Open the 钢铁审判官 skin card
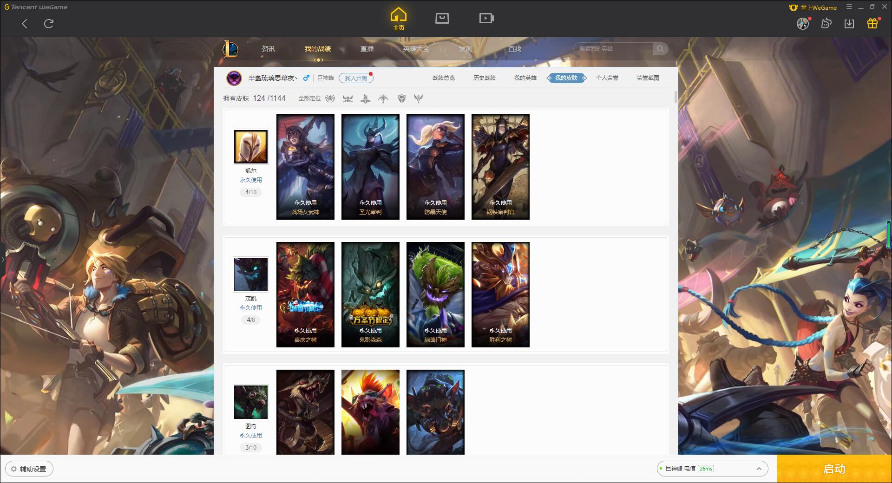 coord(500,167)
